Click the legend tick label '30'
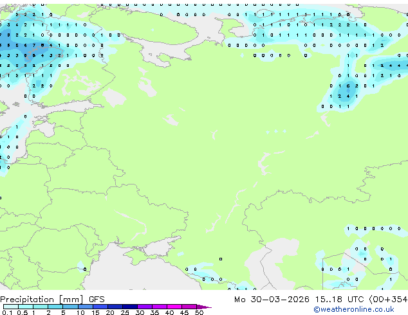 140,312
